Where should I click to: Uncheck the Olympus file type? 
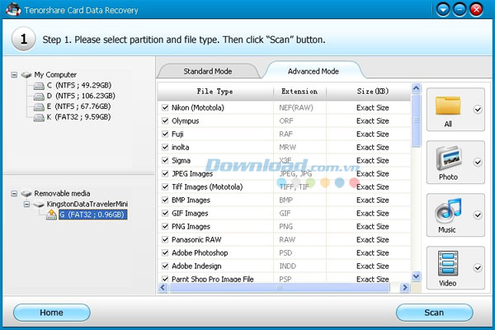point(165,120)
